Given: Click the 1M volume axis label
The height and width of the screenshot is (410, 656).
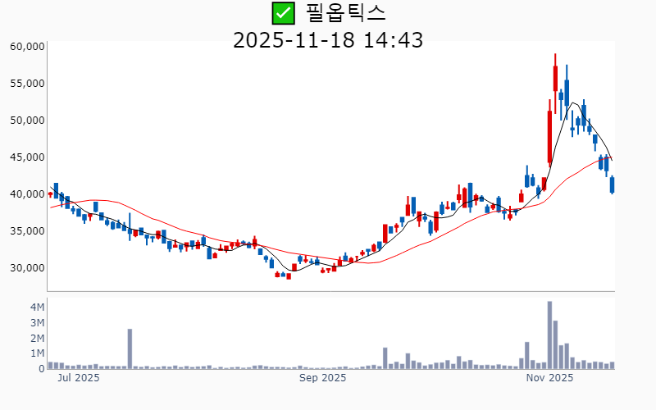Looking at the screenshot, I should point(37,353).
